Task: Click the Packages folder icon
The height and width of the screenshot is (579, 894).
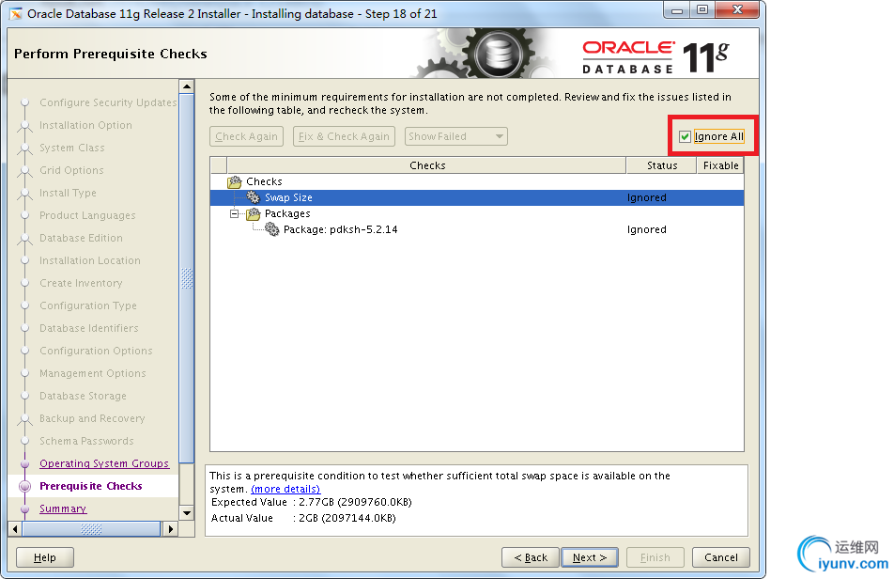Action: [x=254, y=214]
